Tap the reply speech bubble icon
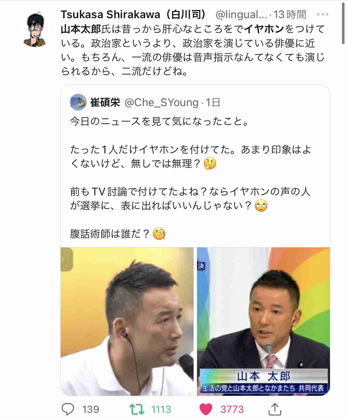The width and height of the screenshot is (347, 419). point(68,409)
